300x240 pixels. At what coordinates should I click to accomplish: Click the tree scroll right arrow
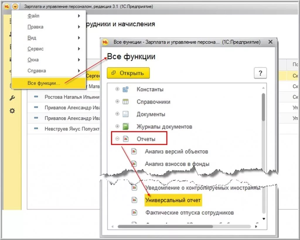(256, 227)
